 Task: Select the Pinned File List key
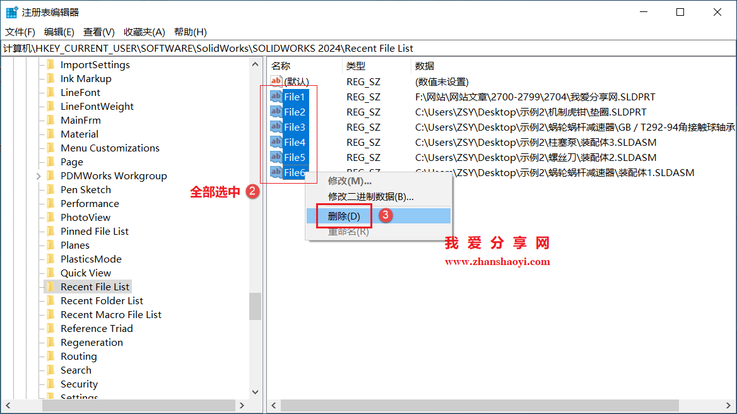(x=95, y=231)
